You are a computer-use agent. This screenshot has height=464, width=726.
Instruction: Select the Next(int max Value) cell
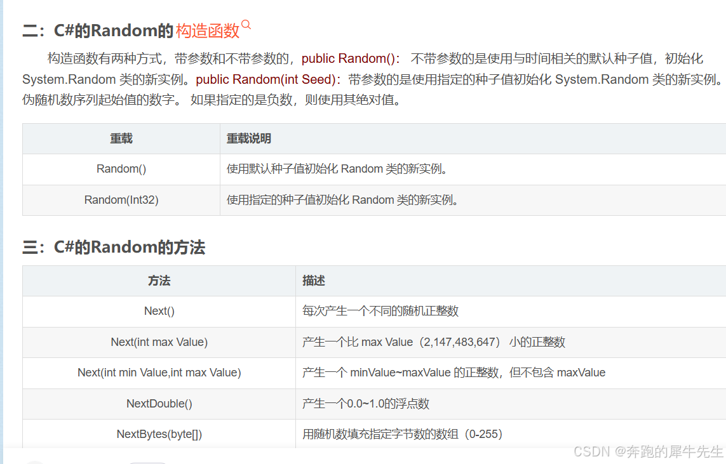159,342
